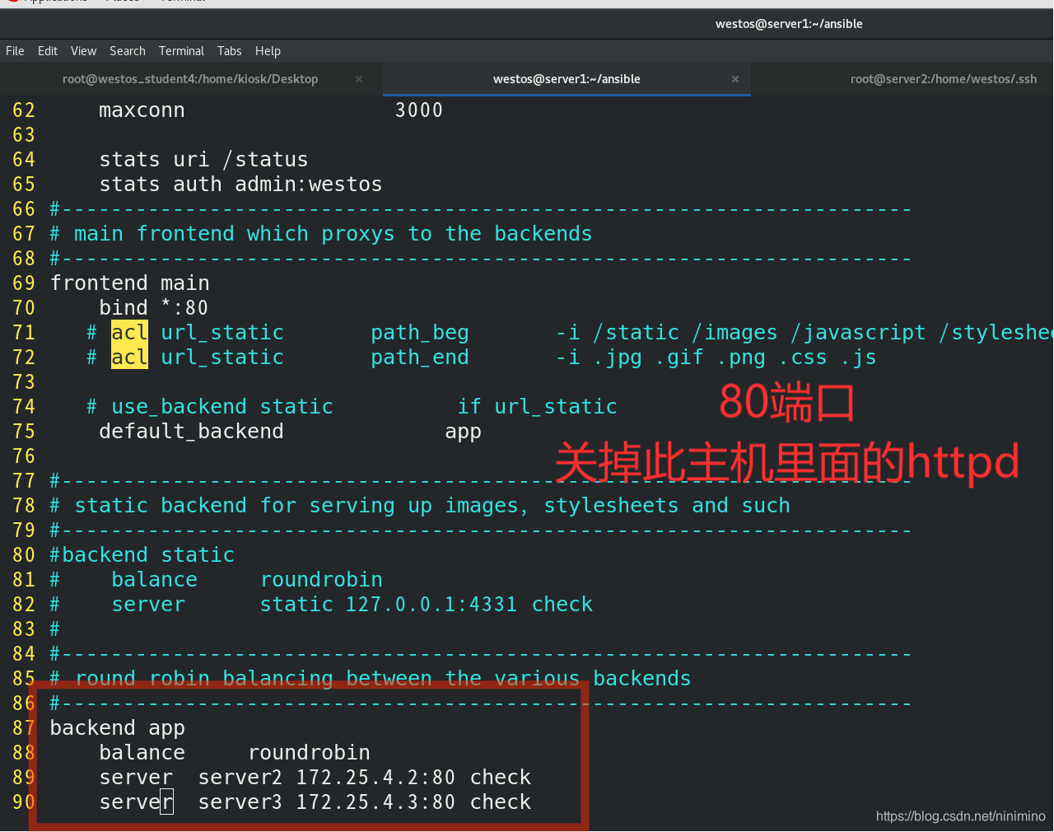
Task: Click the 'maxconn' text on line 62
Action: point(142,110)
